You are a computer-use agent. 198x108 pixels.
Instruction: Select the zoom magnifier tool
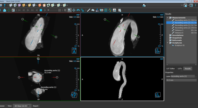(70, 10)
